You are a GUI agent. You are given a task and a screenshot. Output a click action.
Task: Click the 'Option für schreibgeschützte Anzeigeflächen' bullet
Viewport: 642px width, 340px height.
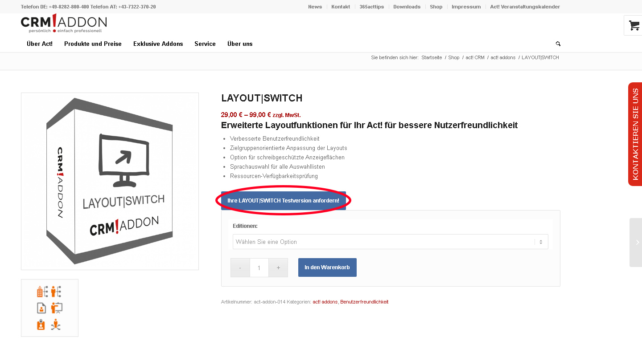[287, 157]
